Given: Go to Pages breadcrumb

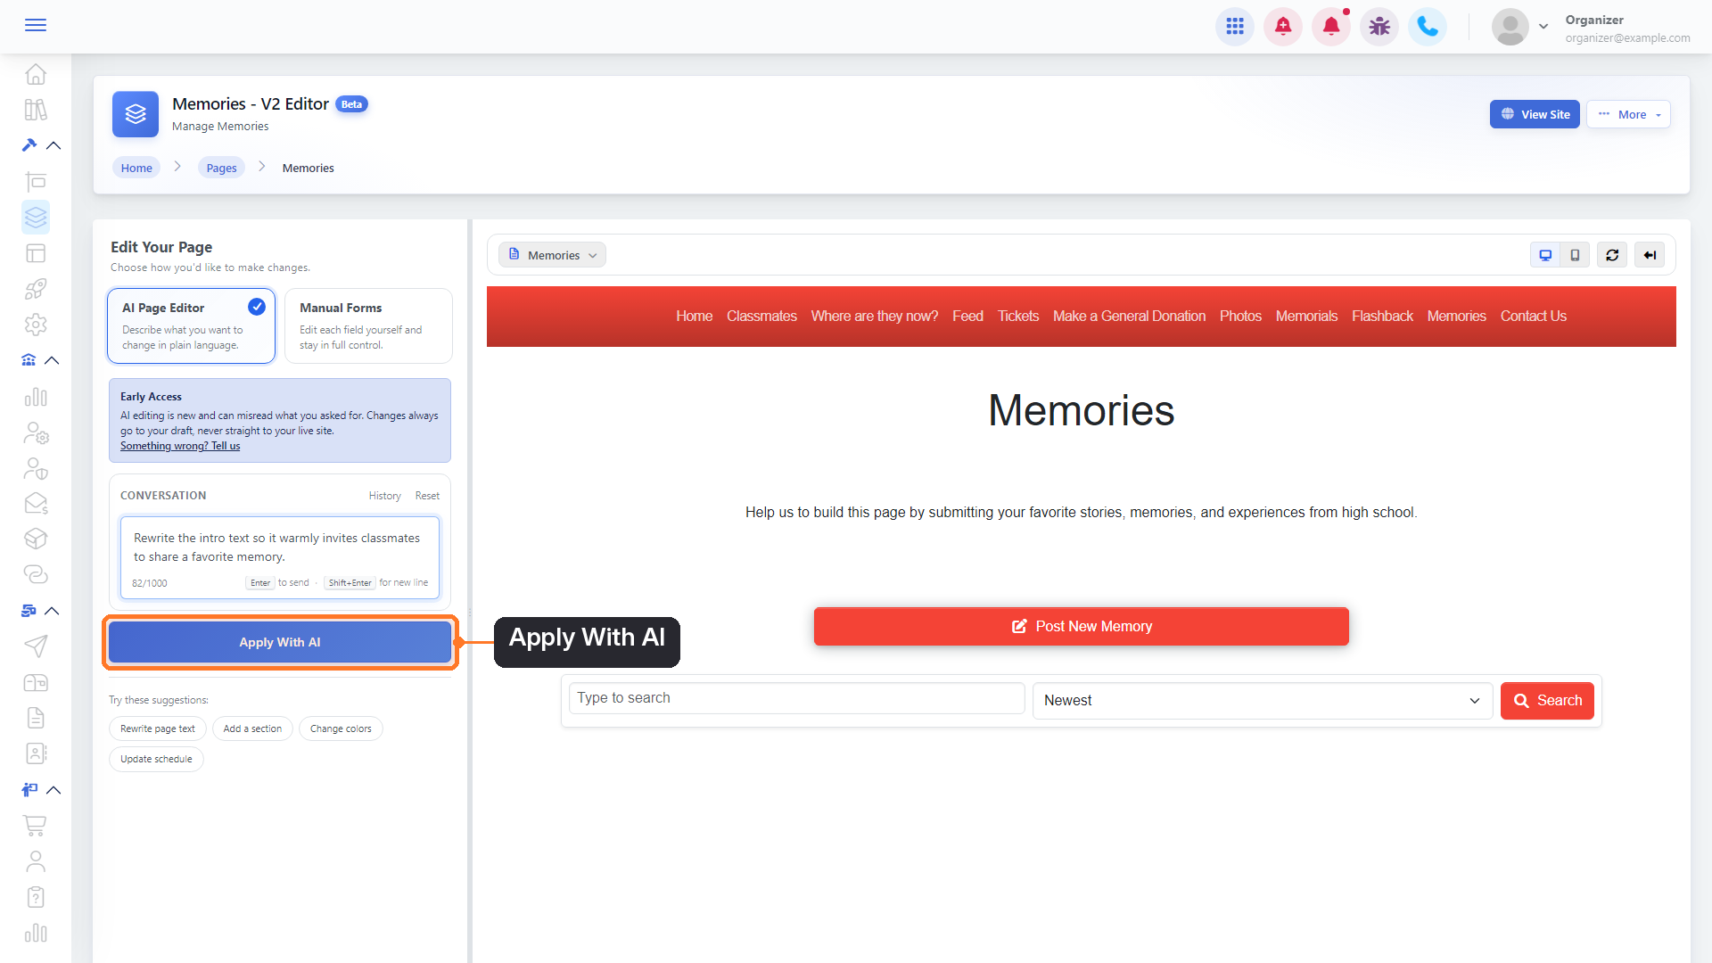Looking at the screenshot, I should point(221,168).
